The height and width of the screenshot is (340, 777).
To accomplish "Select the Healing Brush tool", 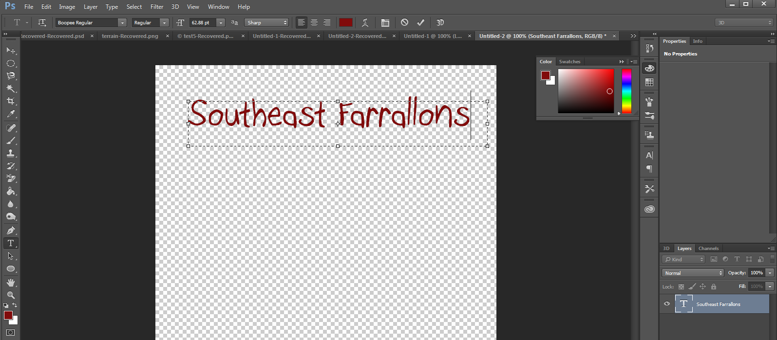I will [11, 128].
